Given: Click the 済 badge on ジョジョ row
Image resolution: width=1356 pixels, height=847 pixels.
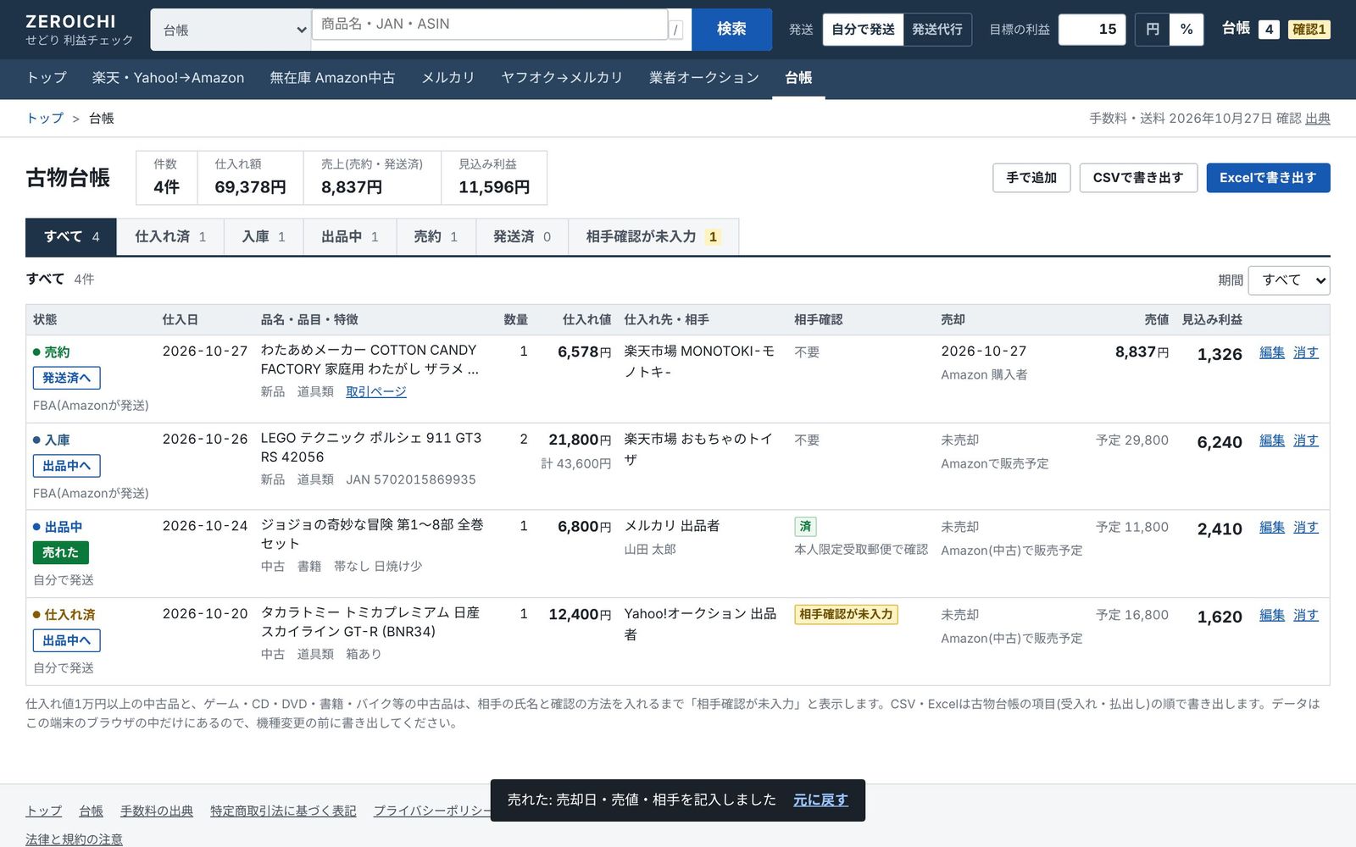Looking at the screenshot, I should coord(805,527).
